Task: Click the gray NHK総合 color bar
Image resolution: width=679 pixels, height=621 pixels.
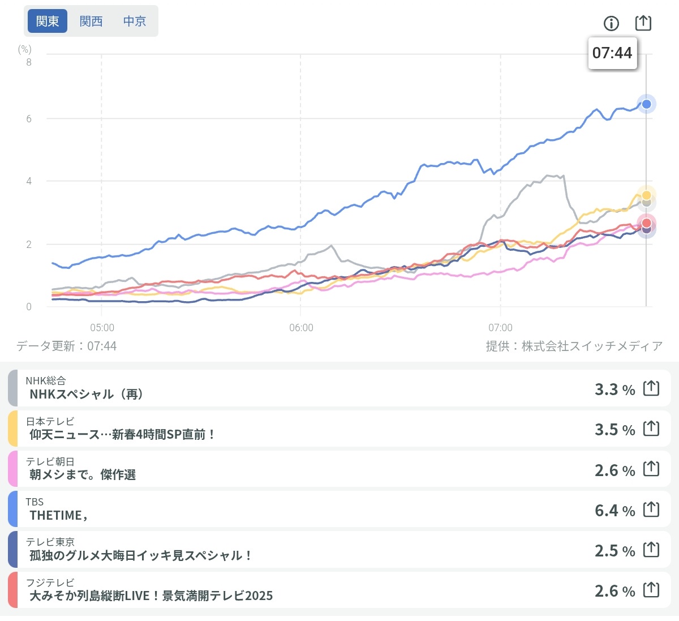Action: pyautogui.click(x=12, y=388)
